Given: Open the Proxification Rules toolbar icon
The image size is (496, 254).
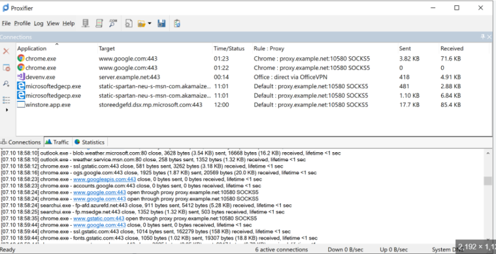Looking at the screenshot, I should click(x=99, y=23).
